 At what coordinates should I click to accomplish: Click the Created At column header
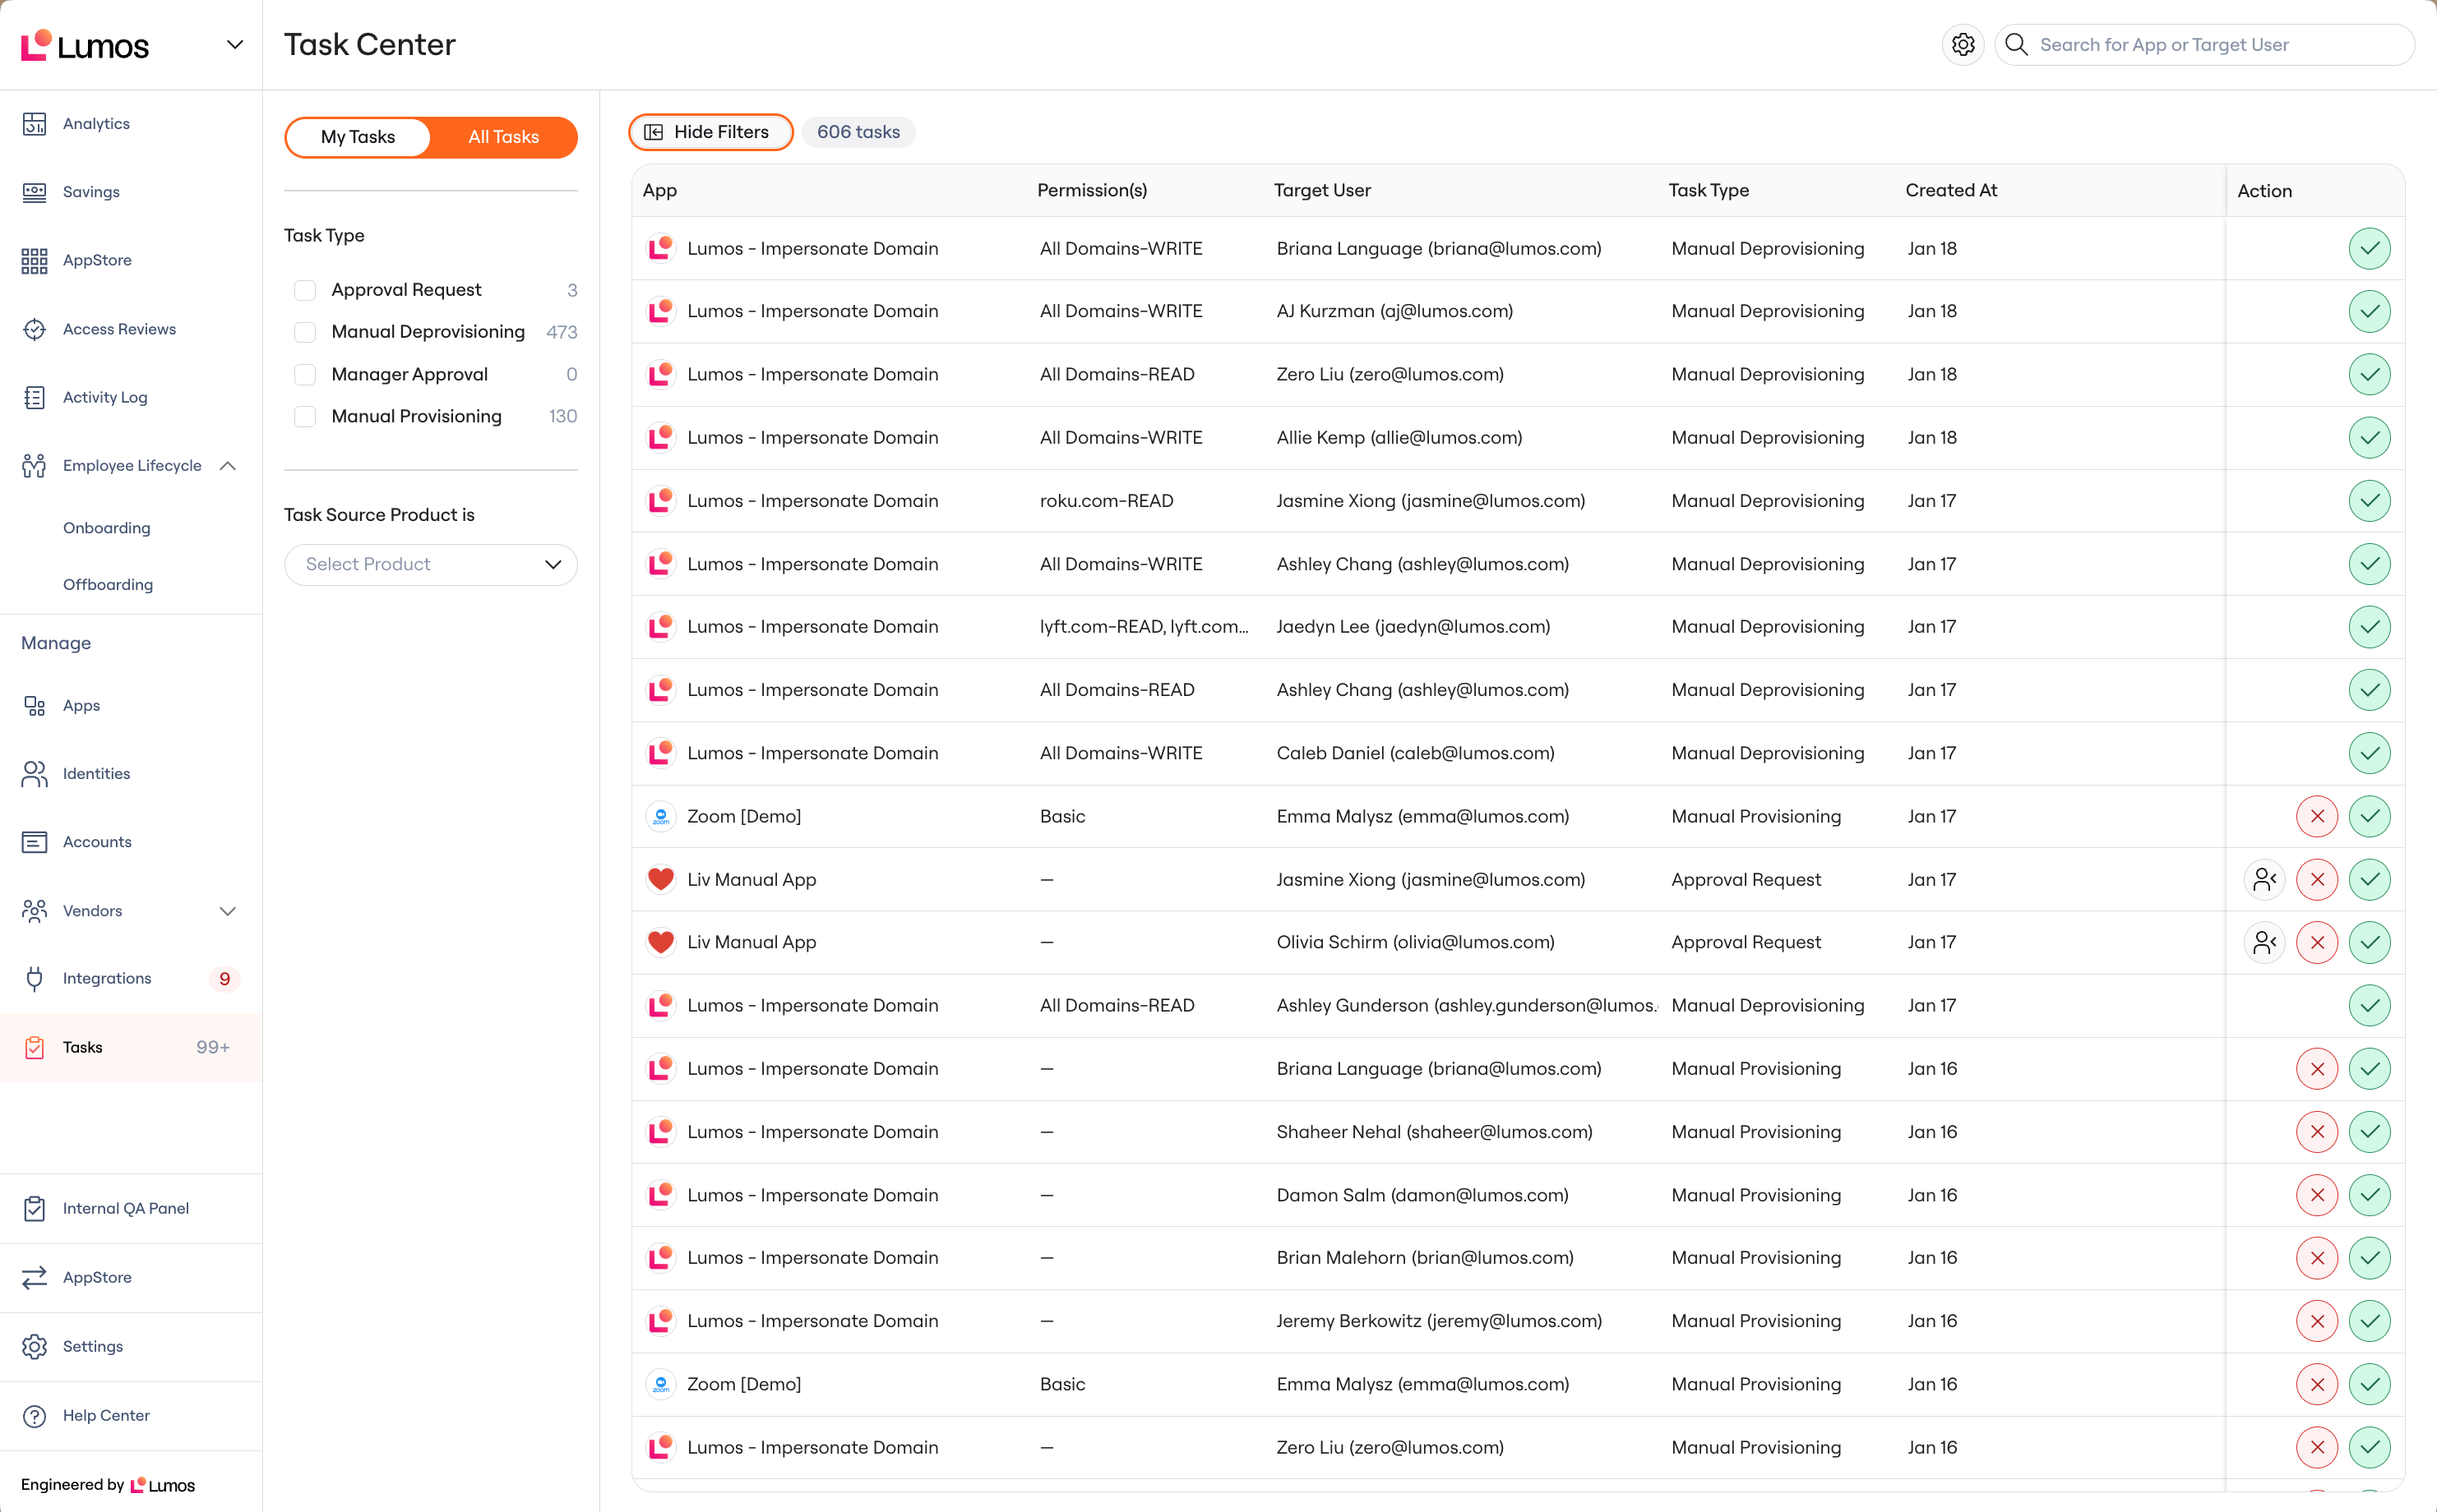click(1951, 190)
